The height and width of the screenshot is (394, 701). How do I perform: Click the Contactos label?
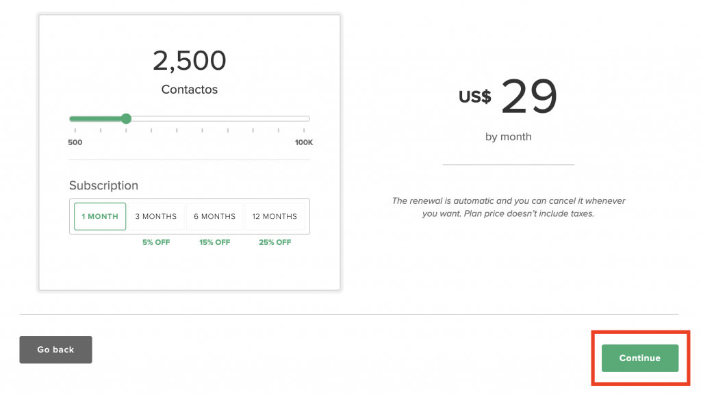pyautogui.click(x=190, y=90)
